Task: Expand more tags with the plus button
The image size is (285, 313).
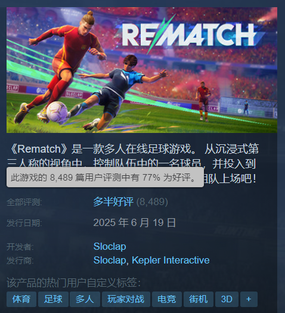Action: [249, 299]
